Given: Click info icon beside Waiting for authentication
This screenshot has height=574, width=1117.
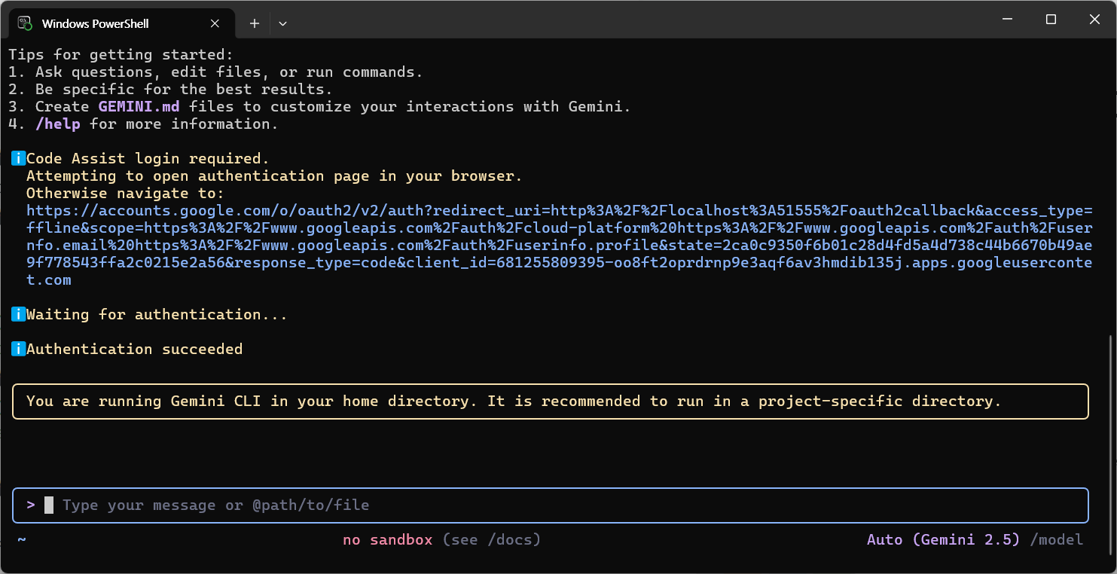Looking at the screenshot, I should (x=18, y=315).
